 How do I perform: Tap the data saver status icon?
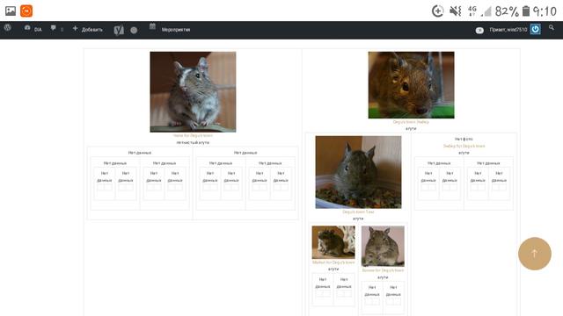pyautogui.click(x=438, y=11)
